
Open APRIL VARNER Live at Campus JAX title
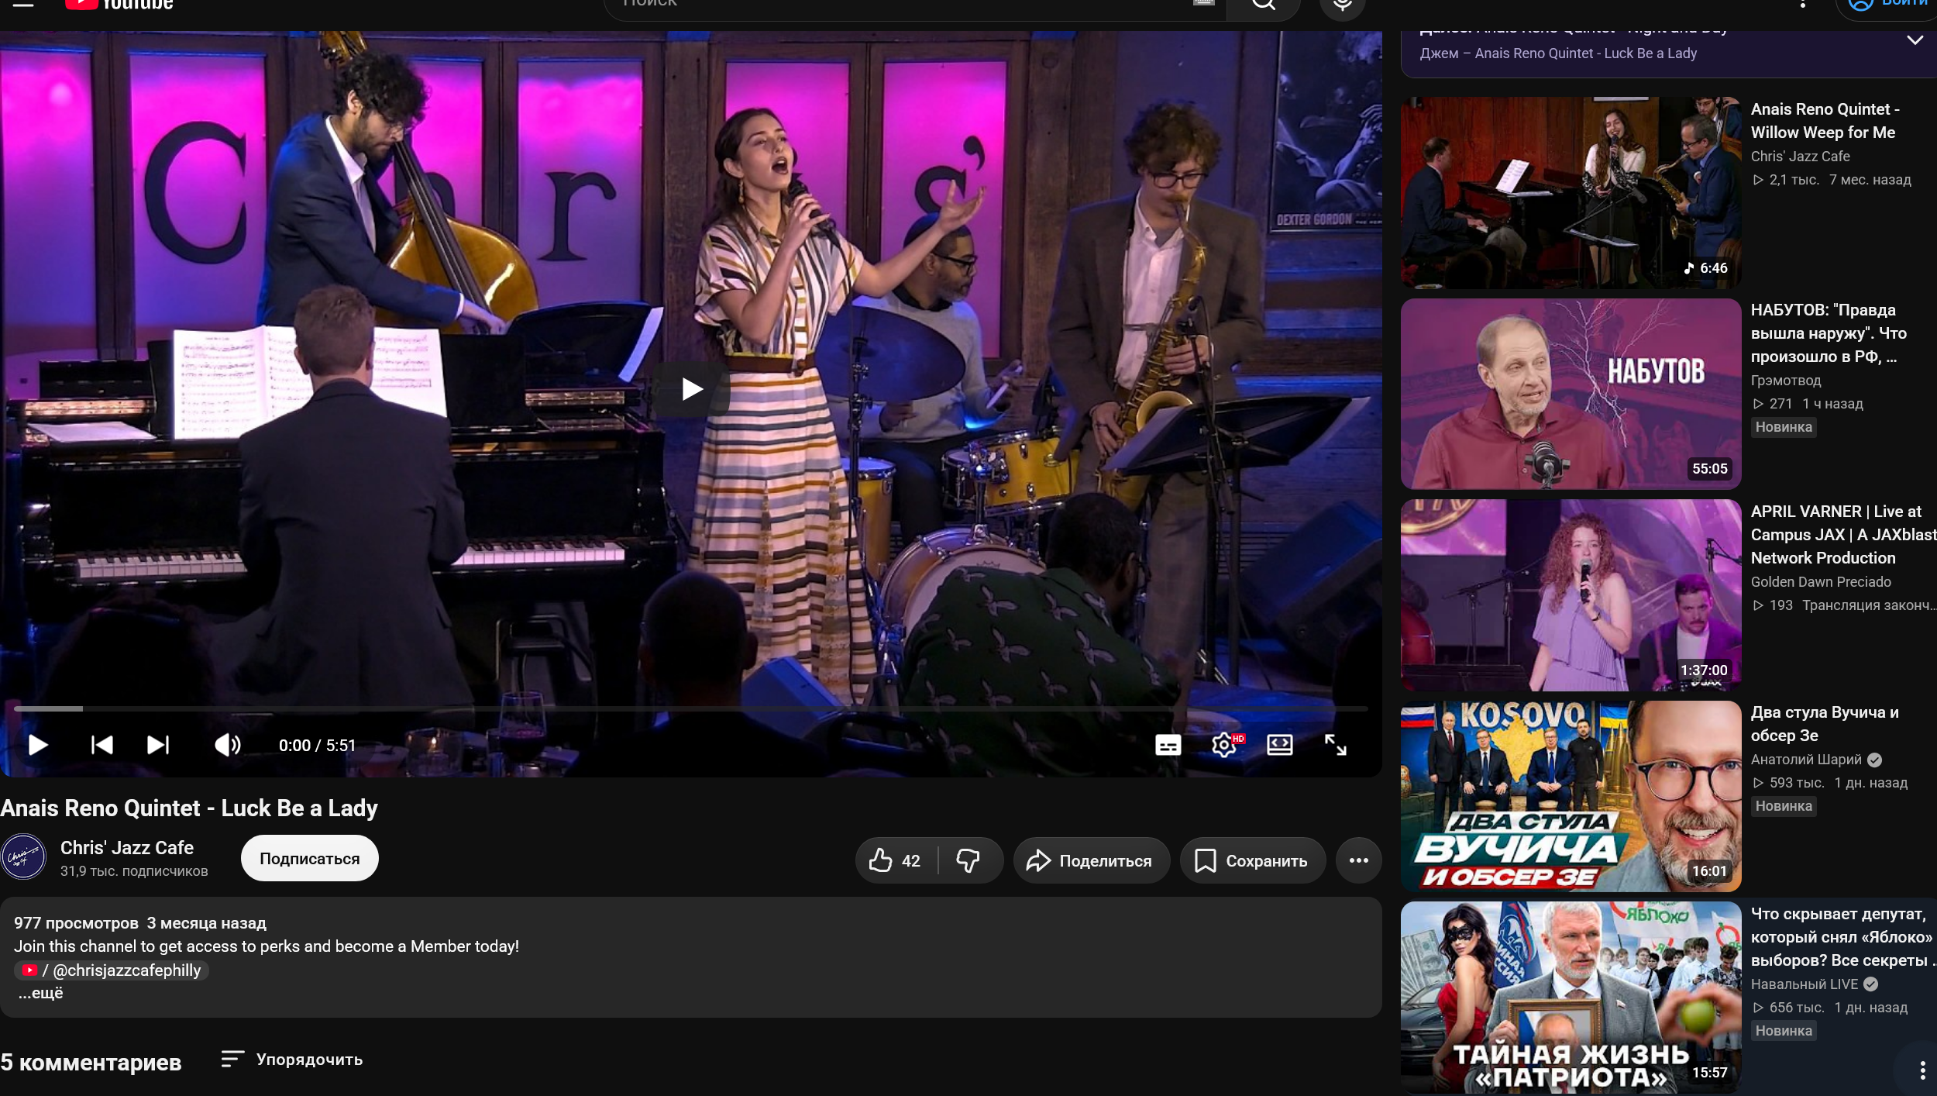coord(1843,535)
